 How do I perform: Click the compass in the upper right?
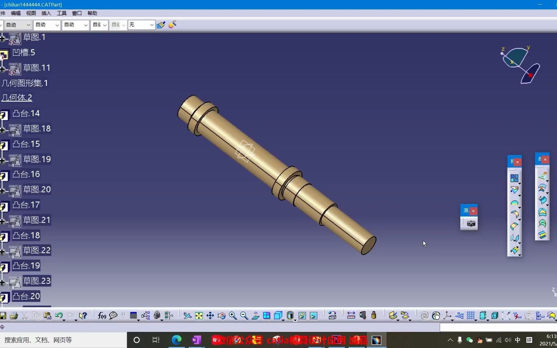[521, 65]
